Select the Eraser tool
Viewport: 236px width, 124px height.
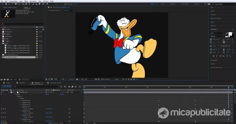coord(39,4)
